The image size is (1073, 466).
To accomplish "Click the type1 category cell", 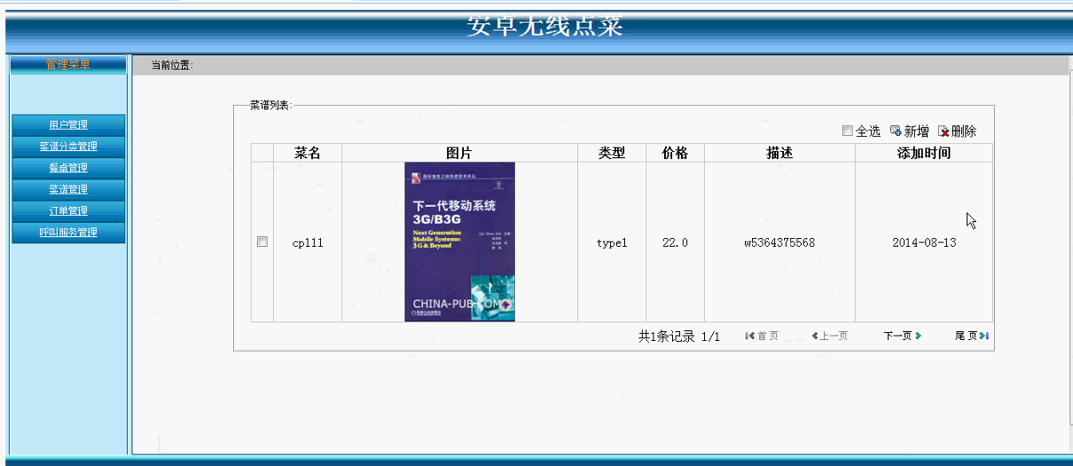I will (x=612, y=242).
